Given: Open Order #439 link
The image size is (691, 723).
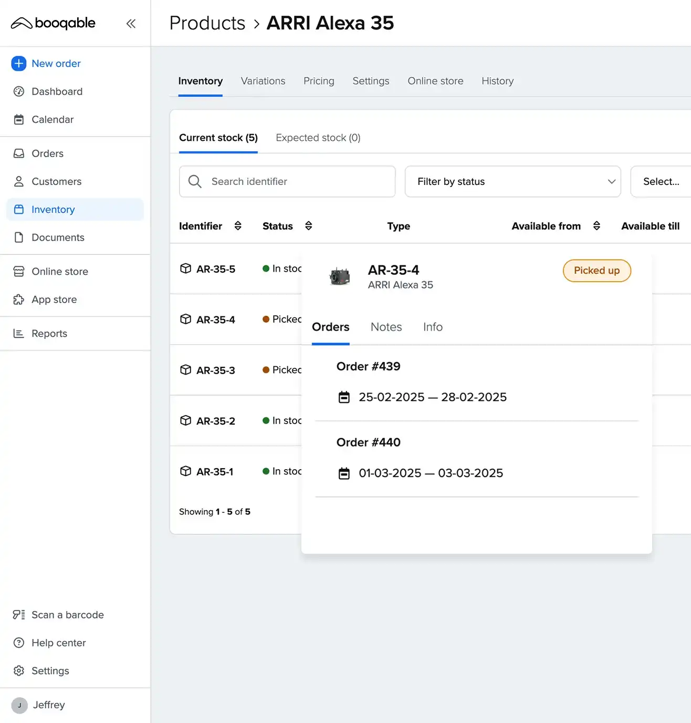Looking at the screenshot, I should [x=368, y=366].
